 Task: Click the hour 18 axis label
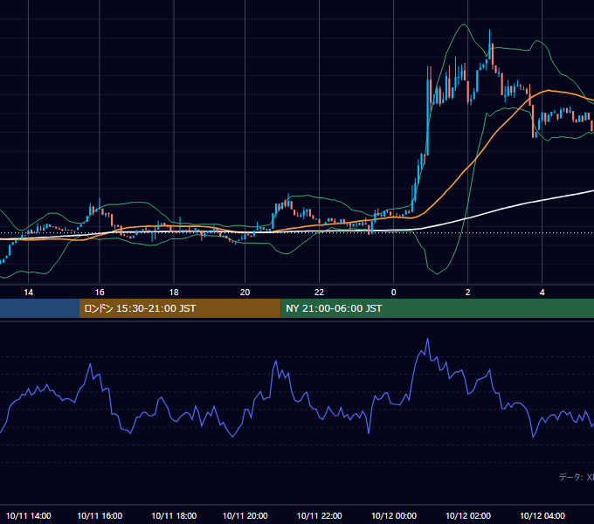(x=174, y=293)
